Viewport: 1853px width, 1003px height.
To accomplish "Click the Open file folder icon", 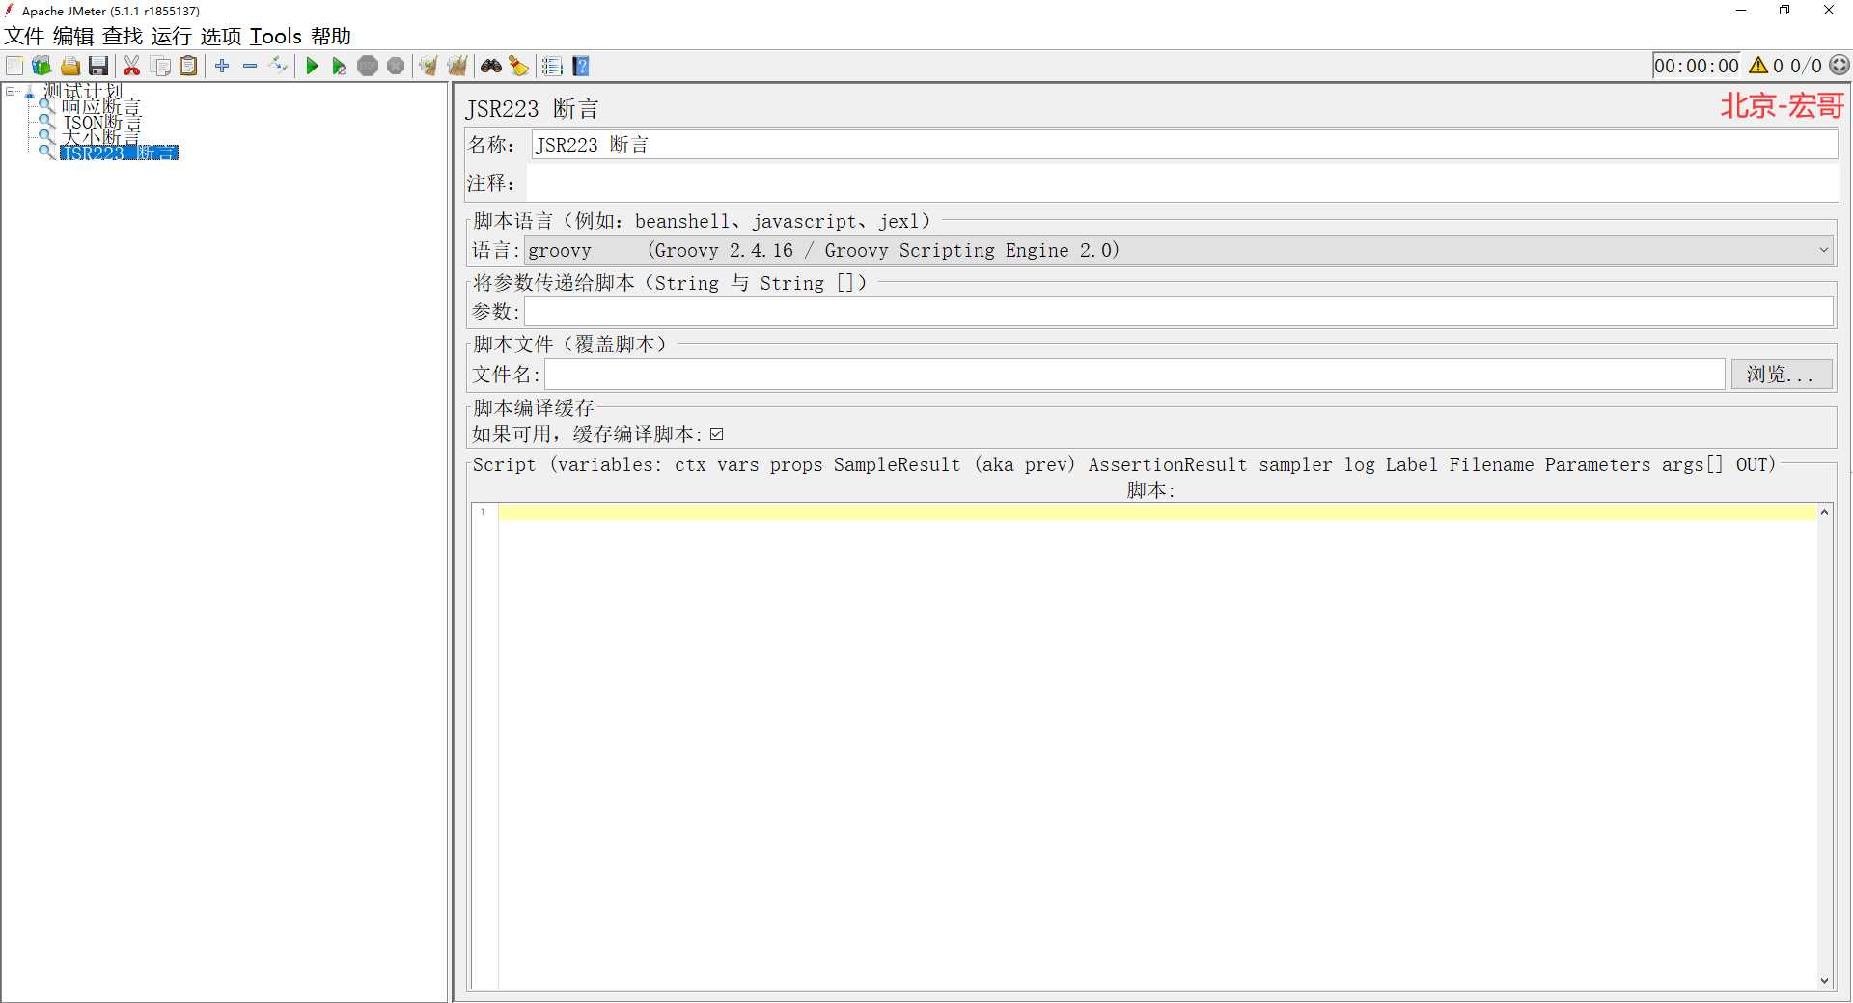I will [70, 66].
